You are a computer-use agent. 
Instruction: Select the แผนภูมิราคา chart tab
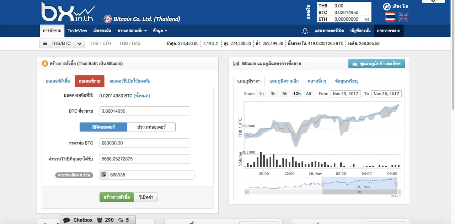(x=249, y=81)
